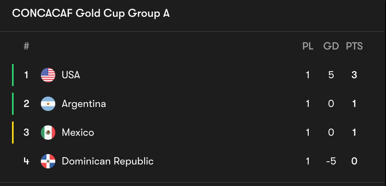This screenshot has height=186, width=386.
Task: Click the Mexico flag icon
Action: 48,133
